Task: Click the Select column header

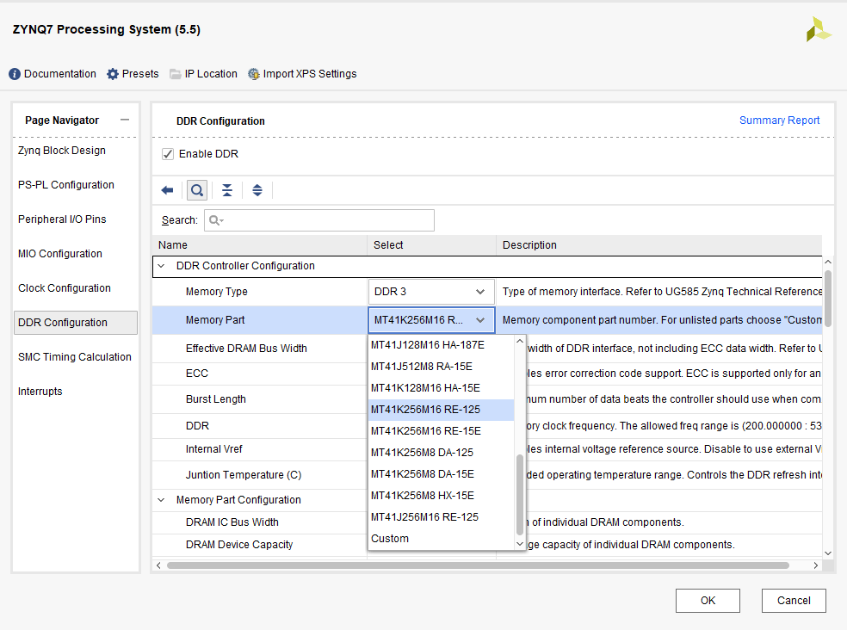Action: point(431,245)
